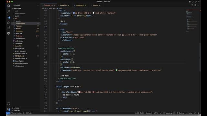Open notifications bell in status bar
The image size is (207, 116).
[198, 113]
